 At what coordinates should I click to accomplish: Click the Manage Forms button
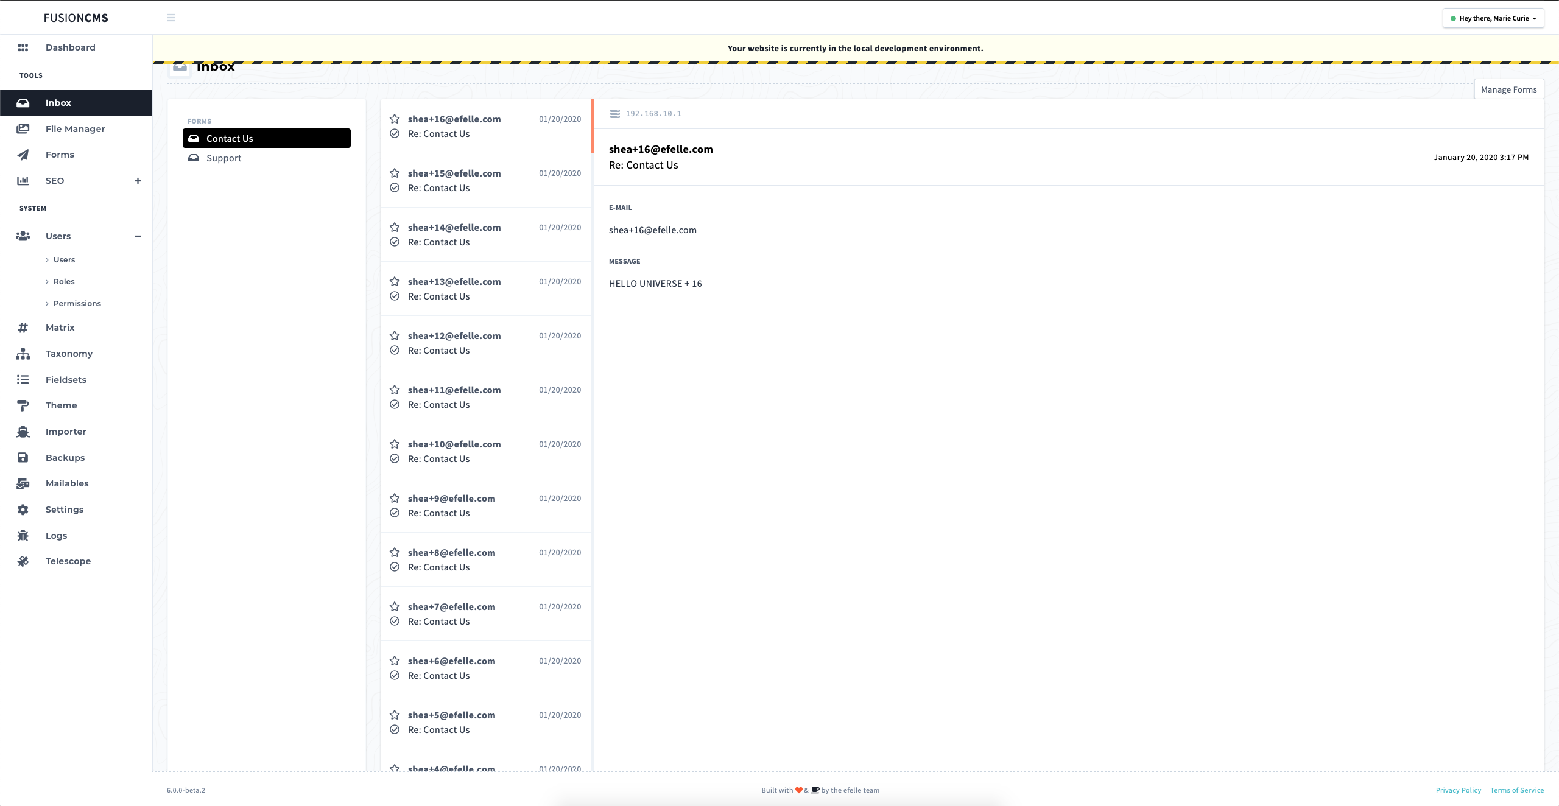[x=1509, y=89]
